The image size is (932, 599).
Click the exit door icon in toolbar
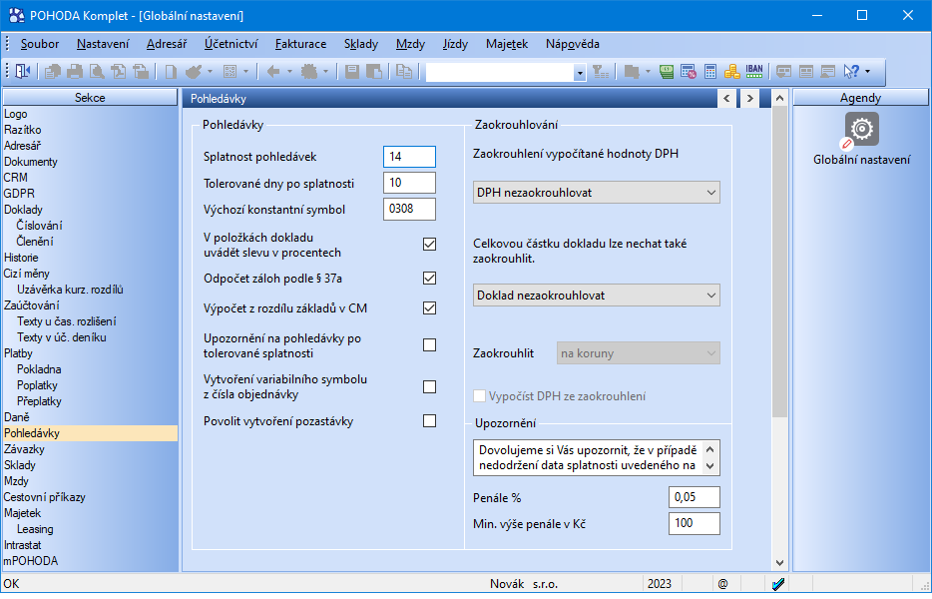(22, 72)
